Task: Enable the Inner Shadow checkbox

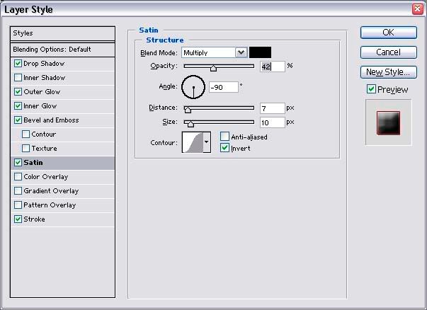Action: point(18,78)
